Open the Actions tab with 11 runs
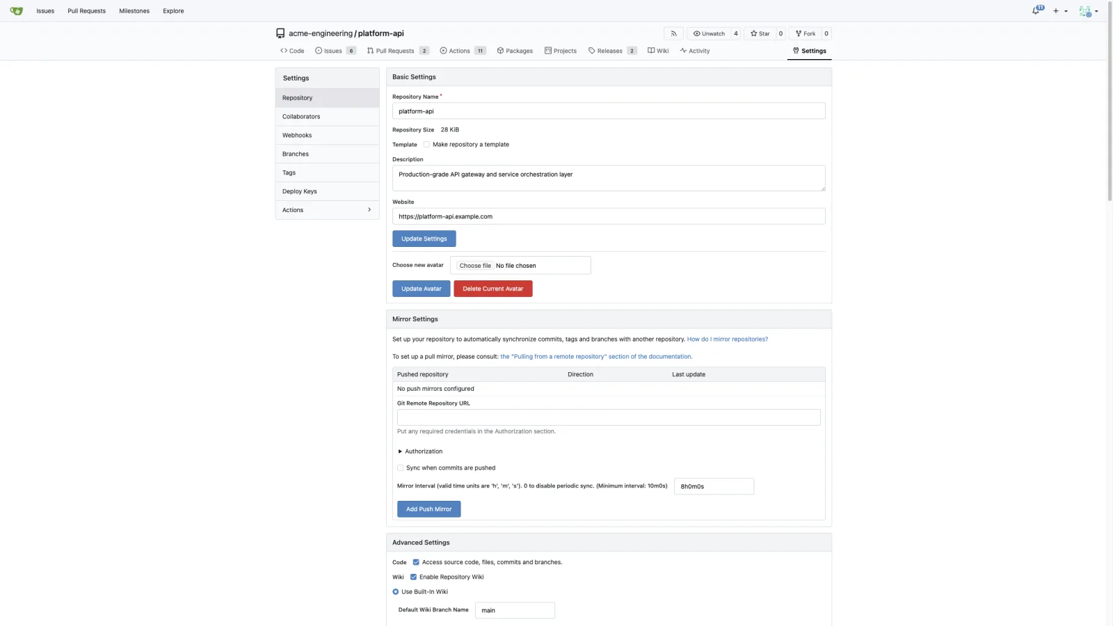 463,51
